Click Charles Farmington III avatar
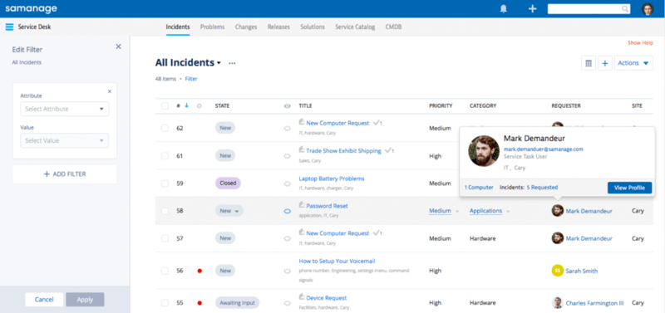This screenshot has width=665, height=313. (x=557, y=303)
